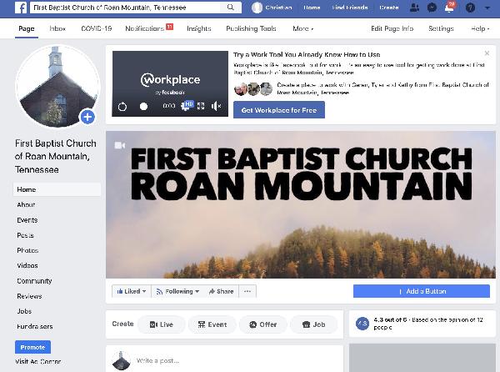Click Get Workplace for Free button

pos(280,110)
